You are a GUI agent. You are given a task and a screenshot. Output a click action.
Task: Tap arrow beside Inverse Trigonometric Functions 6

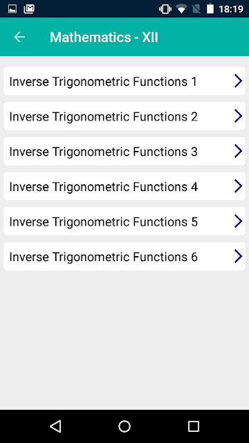pos(238,256)
